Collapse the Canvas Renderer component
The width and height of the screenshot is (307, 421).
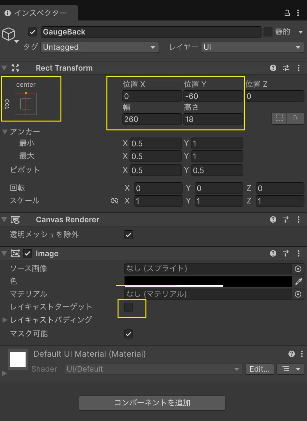click(x=4, y=219)
